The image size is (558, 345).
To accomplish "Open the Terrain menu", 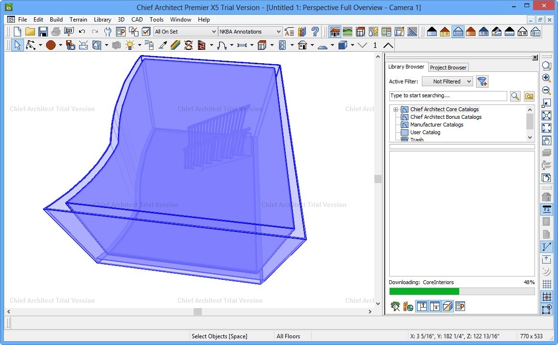I will [x=78, y=20].
